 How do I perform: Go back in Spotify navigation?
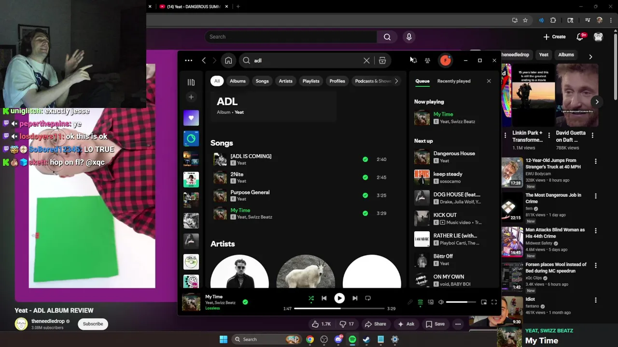click(x=204, y=60)
